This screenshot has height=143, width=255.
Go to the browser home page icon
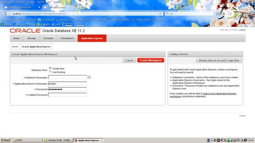[237, 14]
